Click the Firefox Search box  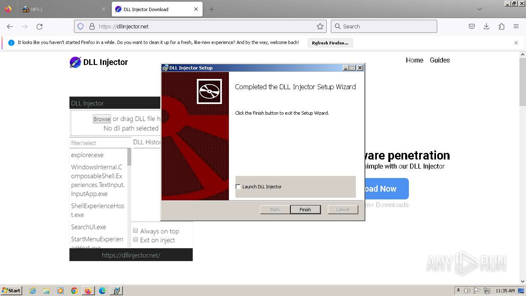[384, 26]
